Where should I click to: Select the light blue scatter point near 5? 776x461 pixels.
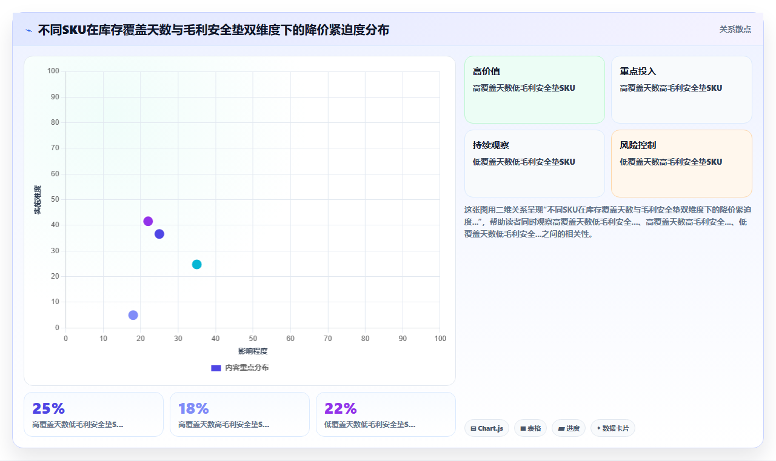(x=133, y=315)
